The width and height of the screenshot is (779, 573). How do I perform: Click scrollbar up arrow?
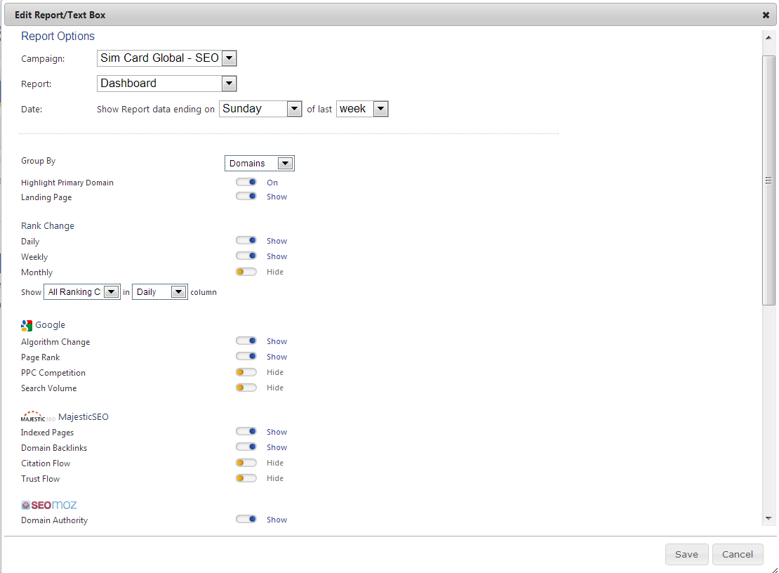(x=769, y=36)
